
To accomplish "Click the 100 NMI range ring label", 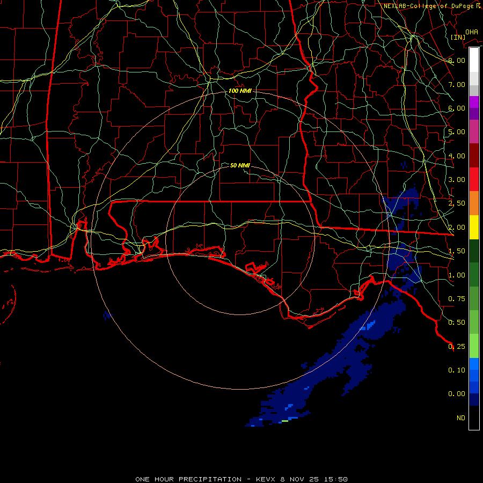I will coord(240,91).
